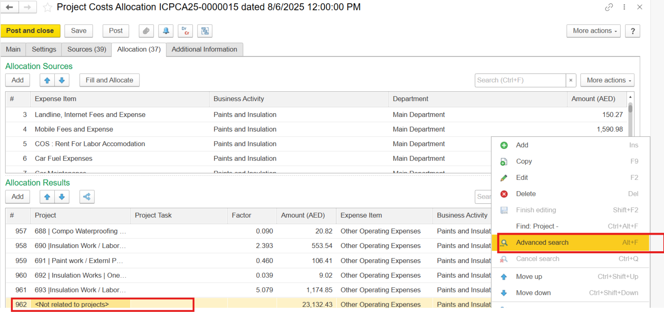The image size is (664, 312).
Task: Focus the Search (Ctrl+F) field
Action: pyautogui.click(x=520, y=80)
